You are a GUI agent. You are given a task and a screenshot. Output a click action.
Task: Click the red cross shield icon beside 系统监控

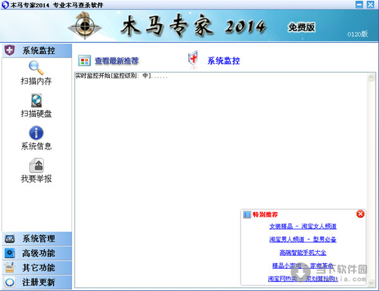193,59
